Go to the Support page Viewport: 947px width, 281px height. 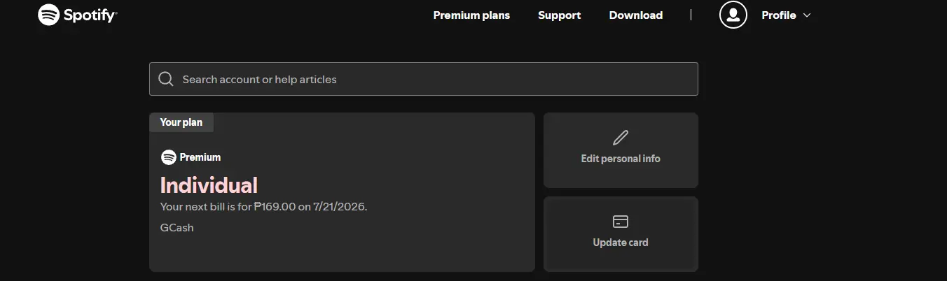click(x=559, y=15)
